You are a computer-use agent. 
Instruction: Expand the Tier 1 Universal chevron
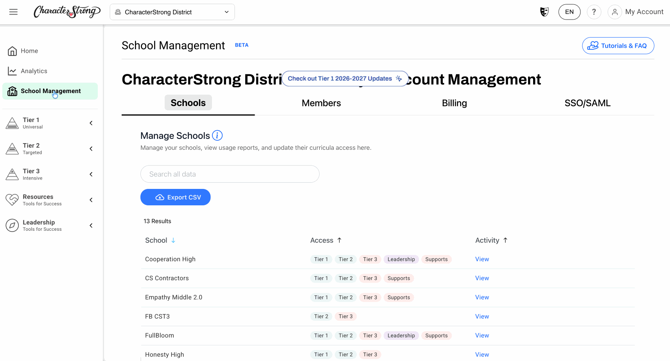pyautogui.click(x=91, y=123)
